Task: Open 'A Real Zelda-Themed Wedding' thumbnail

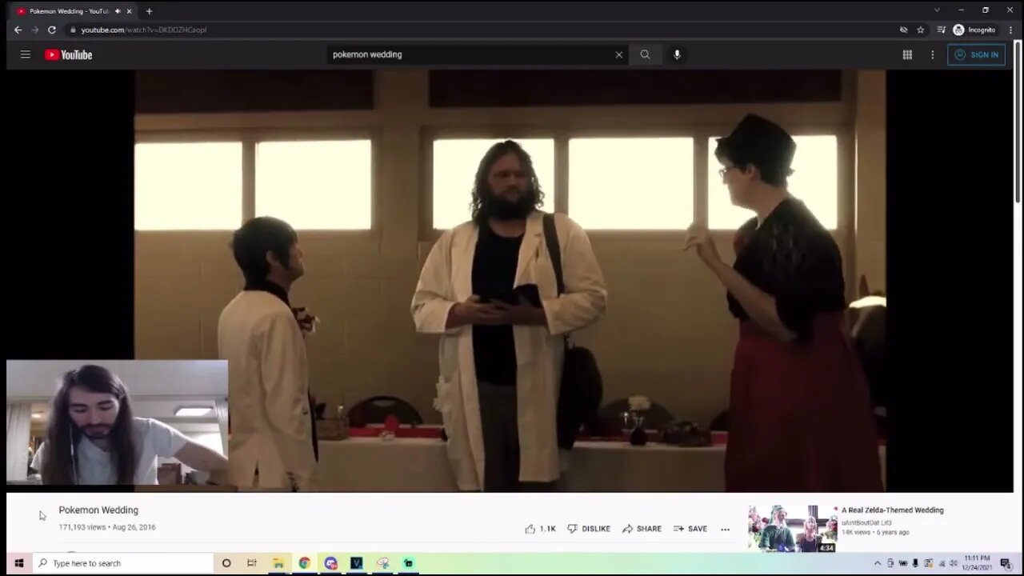Action: point(793,528)
